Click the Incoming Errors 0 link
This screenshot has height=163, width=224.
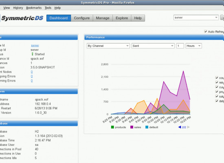[32, 81]
